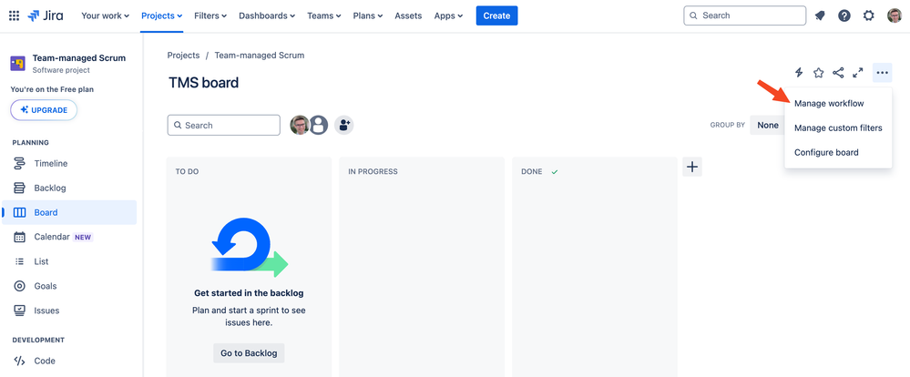Open the user profile avatar in the header
The image size is (910, 377).
click(x=895, y=15)
